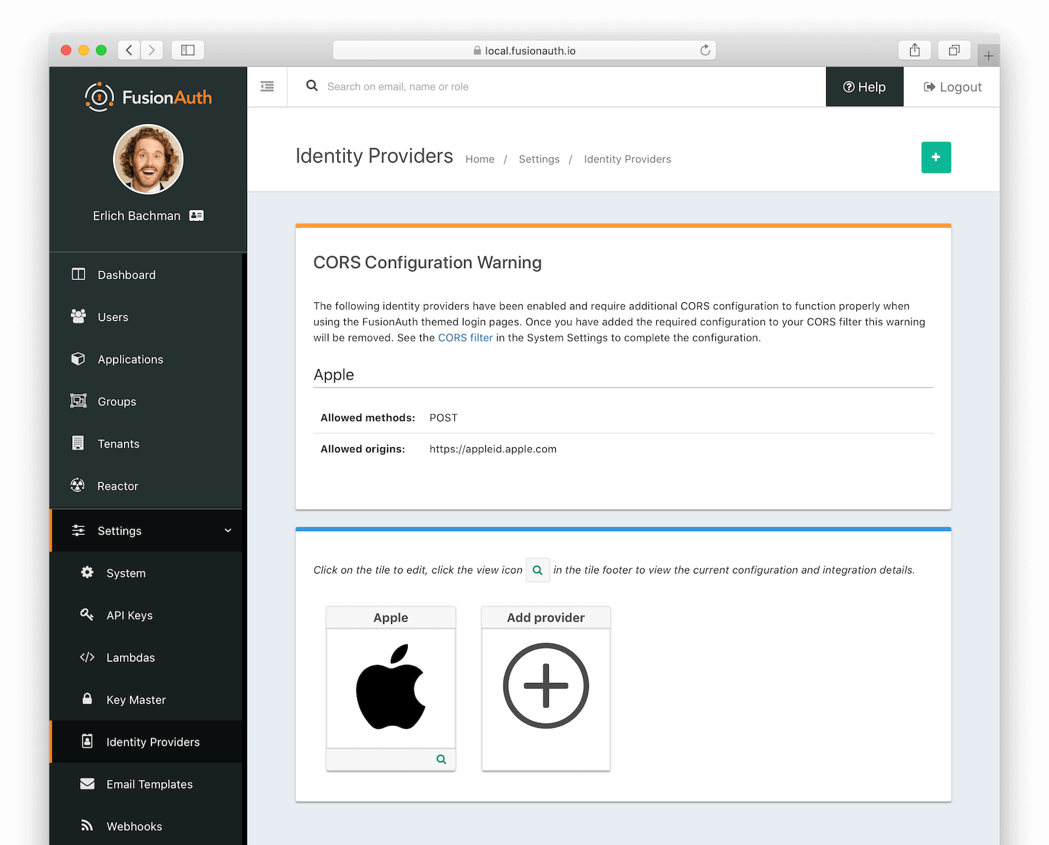The height and width of the screenshot is (845, 1049).
Task: Click the Settings sliders icon
Action: [x=78, y=530]
